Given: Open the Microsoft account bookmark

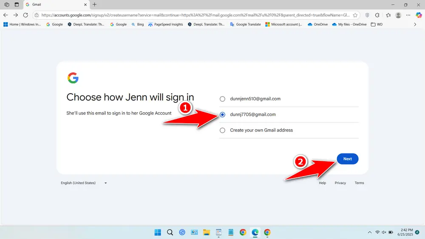Looking at the screenshot, I should click(284, 24).
